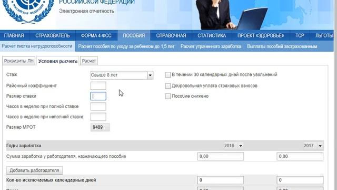Click the Годы заработка header text
This screenshot has height=190, width=337.
[x=24, y=146]
